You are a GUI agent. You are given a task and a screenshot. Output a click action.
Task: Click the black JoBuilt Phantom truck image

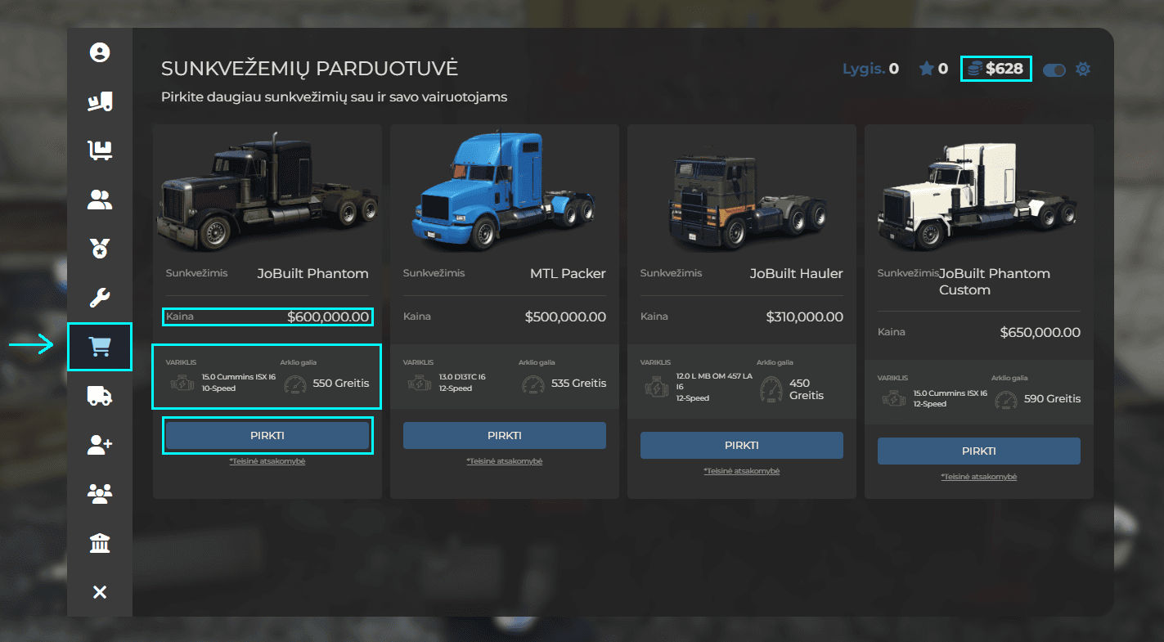pos(267,192)
